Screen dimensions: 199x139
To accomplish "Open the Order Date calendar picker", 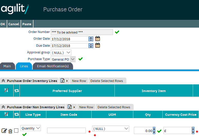I will click(98, 39).
